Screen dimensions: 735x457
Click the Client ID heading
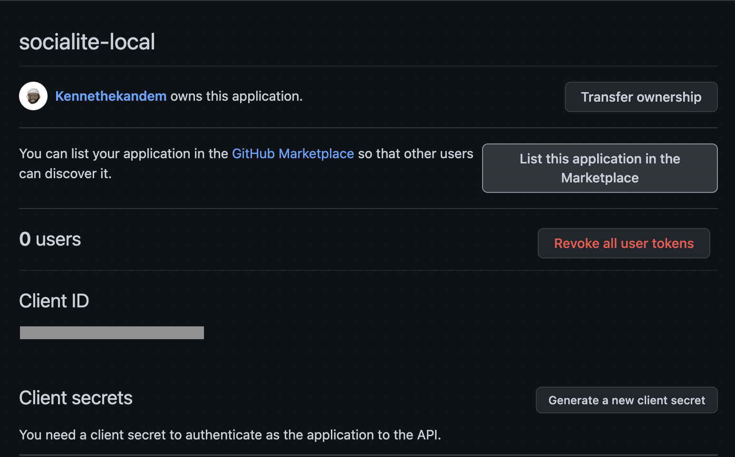coord(54,301)
